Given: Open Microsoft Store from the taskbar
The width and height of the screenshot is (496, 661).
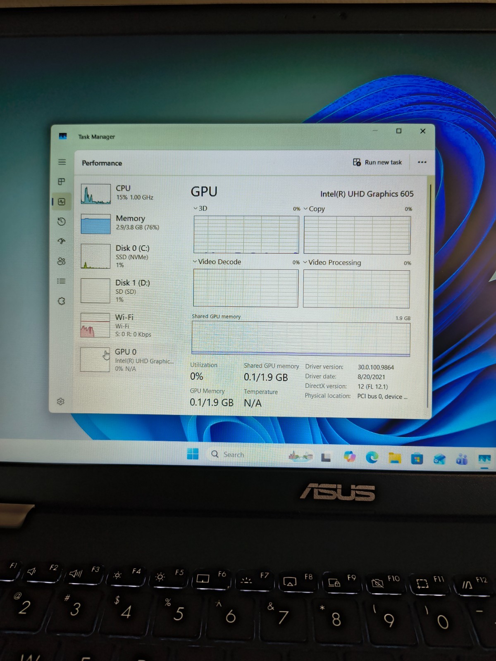Looking at the screenshot, I should (x=417, y=459).
